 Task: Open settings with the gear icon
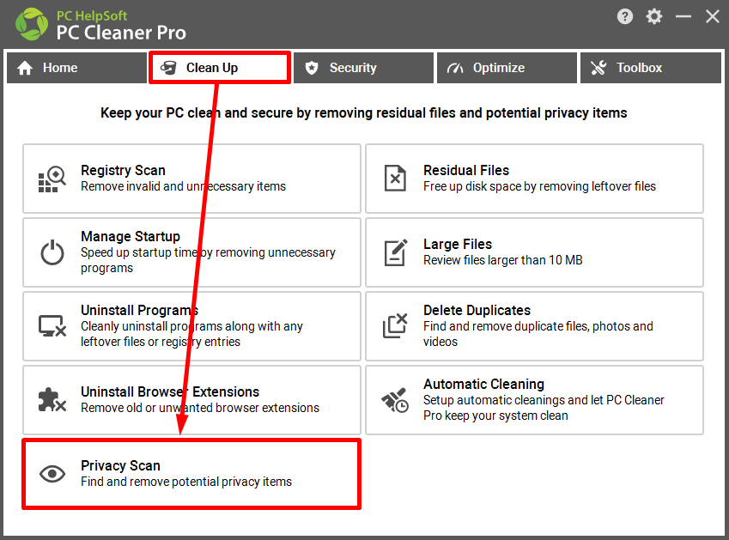pos(654,16)
